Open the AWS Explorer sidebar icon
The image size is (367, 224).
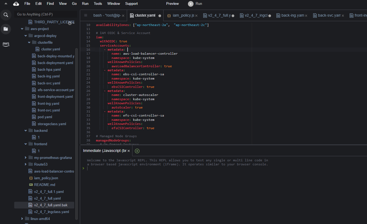click(x=6, y=44)
